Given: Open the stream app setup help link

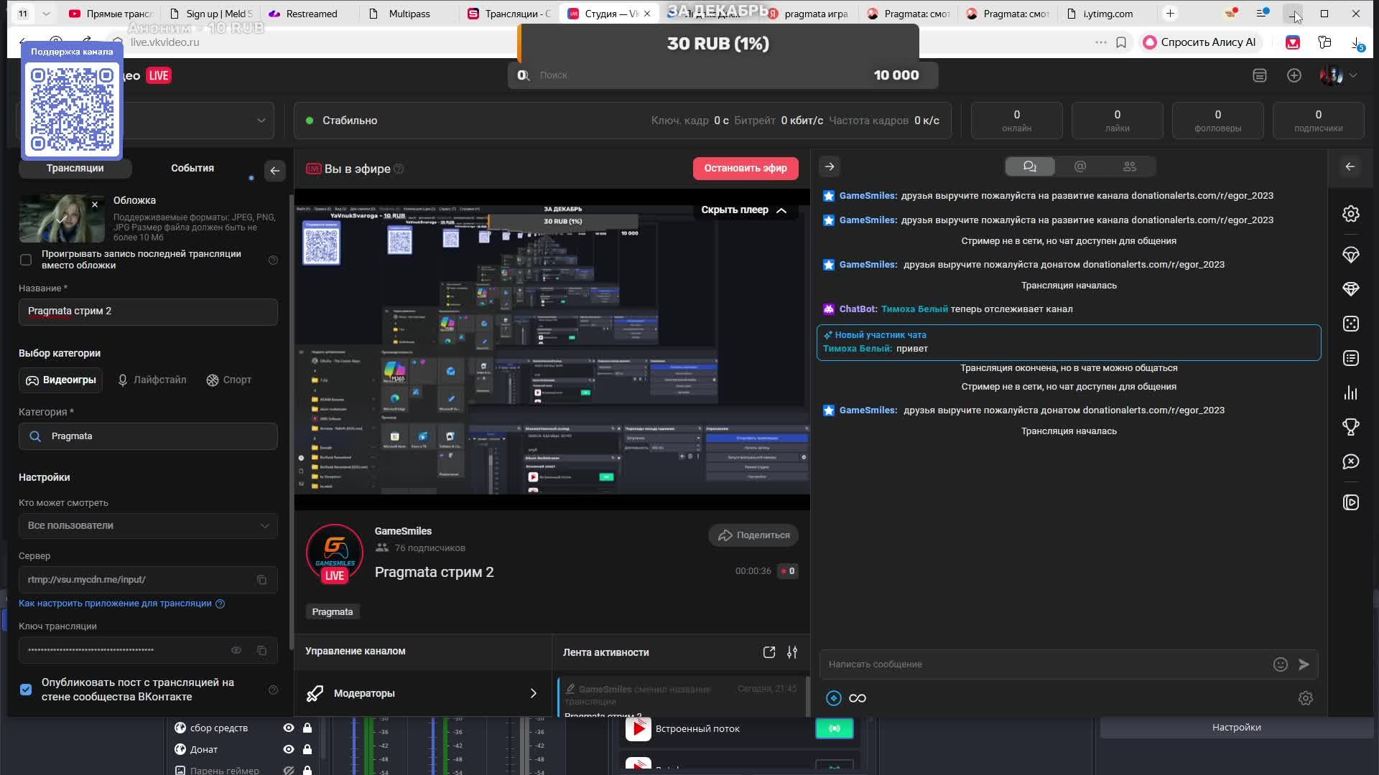Looking at the screenshot, I should click(x=115, y=603).
